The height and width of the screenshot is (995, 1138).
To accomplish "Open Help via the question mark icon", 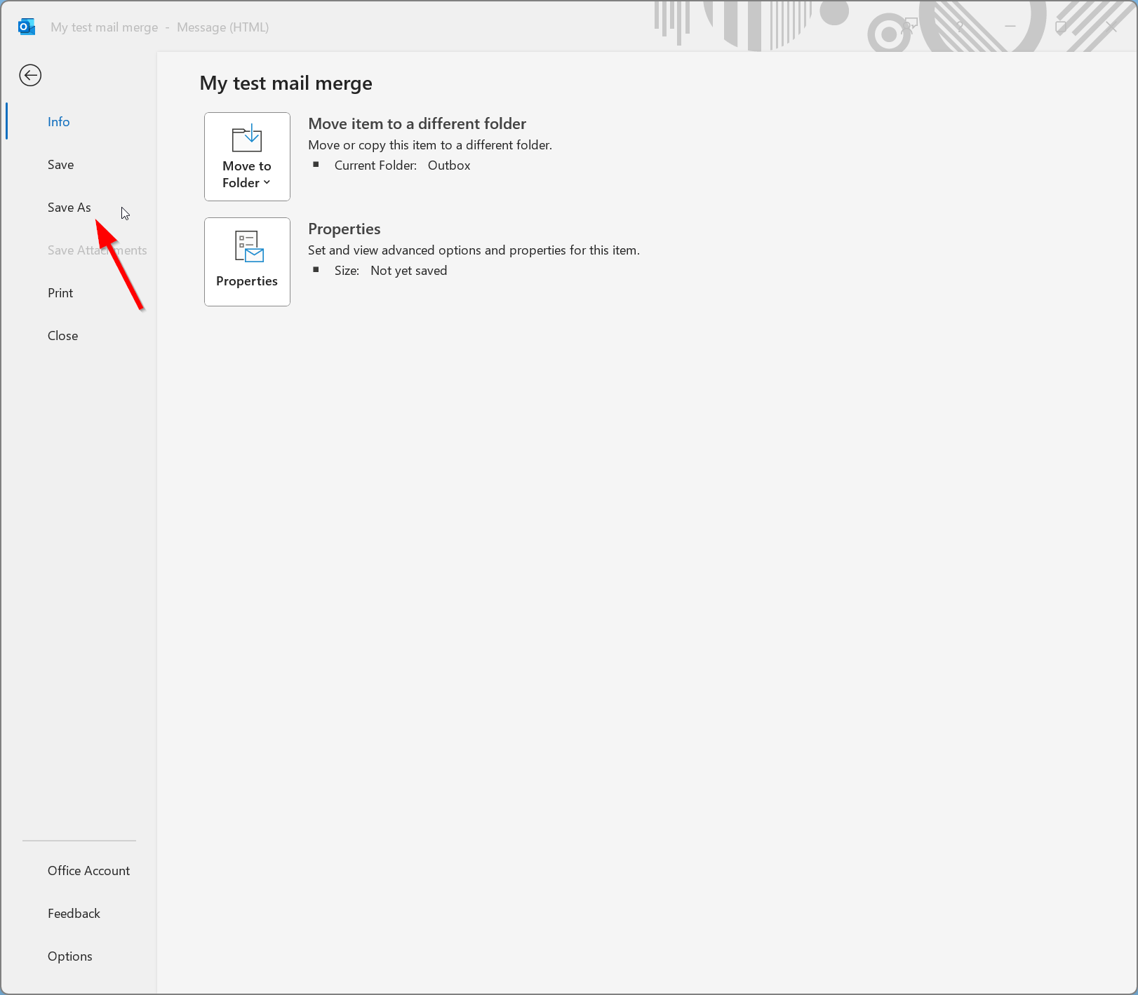I will pos(960,27).
